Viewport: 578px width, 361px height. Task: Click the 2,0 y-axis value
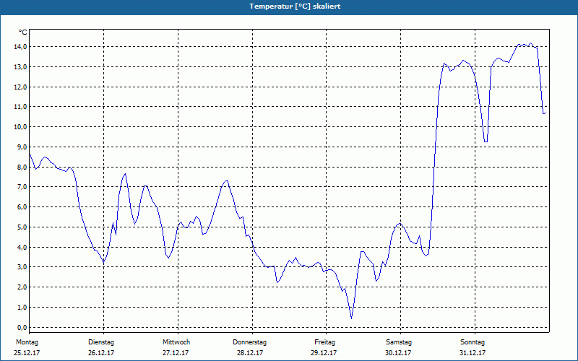[x=22, y=287]
